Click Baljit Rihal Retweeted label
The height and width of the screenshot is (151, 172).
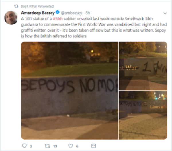click(x=37, y=6)
